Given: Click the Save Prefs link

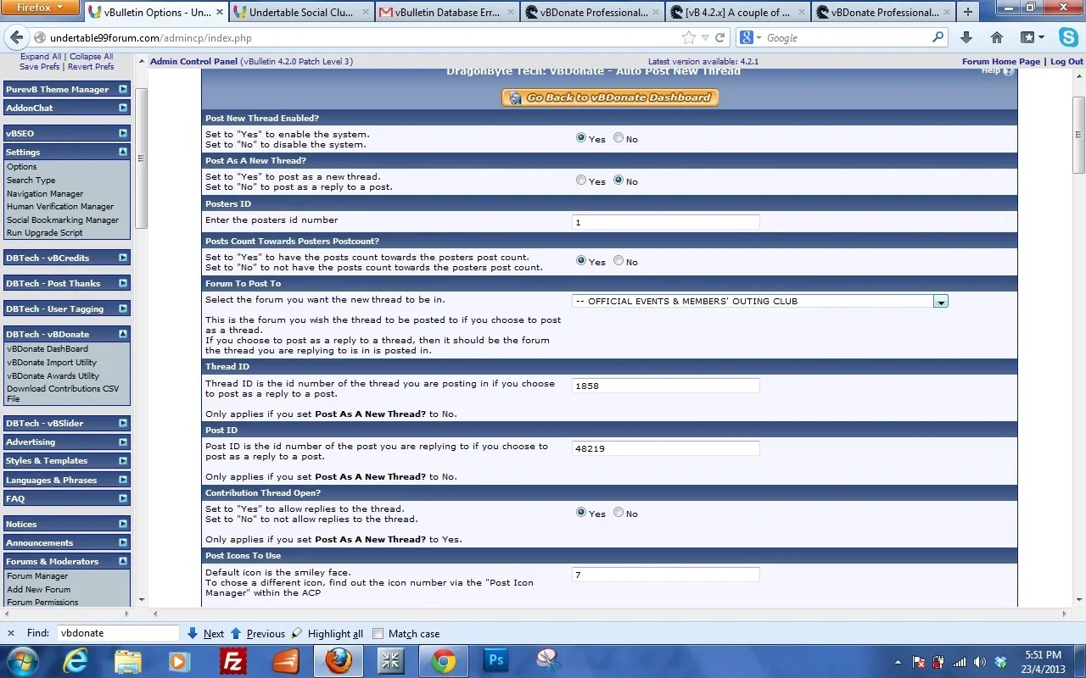Looking at the screenshot, I should (x=40, y=66).
